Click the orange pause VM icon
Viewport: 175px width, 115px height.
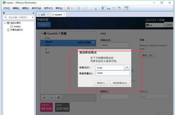[68, 8]
